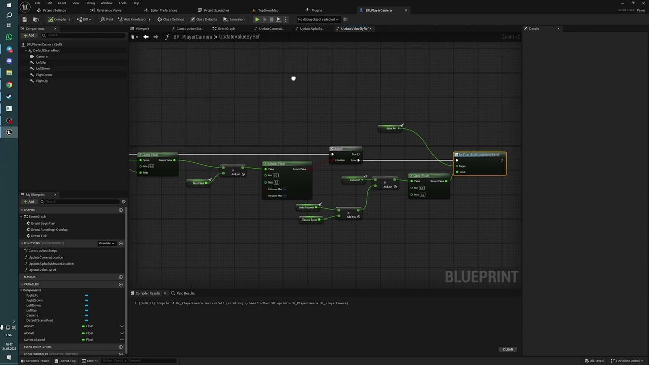
Task: Toggle Simulation mode
Action: 234,19
